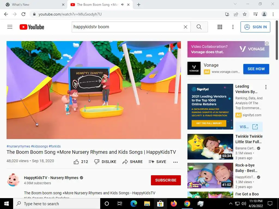Reload the page
This screenshot has height=209, width=279.
point(23,14)
